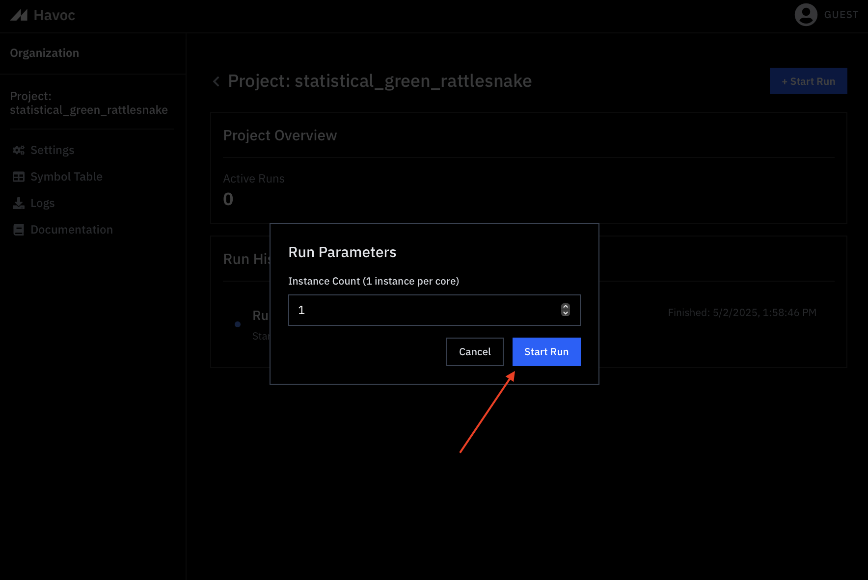Screen dimensions: 868x580
Task: Click the Symbol Table grid icon
Action: click(x=19, y=177)
